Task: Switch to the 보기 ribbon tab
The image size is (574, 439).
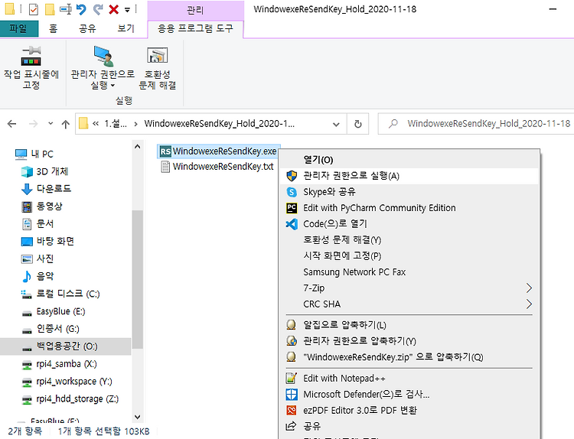Action: (x=126, y=28)
